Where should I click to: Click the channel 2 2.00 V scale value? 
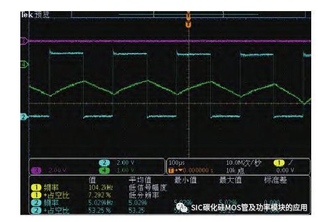tap(126, 163)
